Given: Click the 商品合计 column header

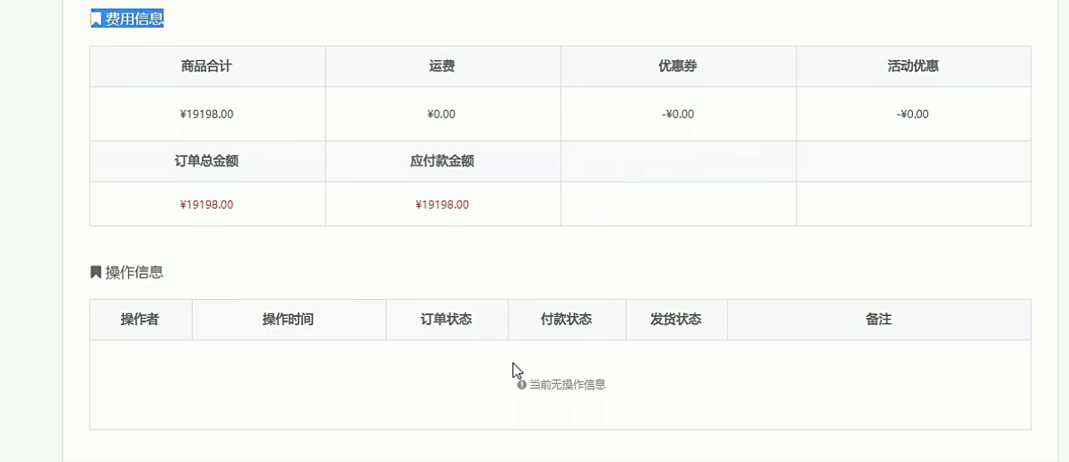Looking at the screenshot, I should [x=207, y=66].
